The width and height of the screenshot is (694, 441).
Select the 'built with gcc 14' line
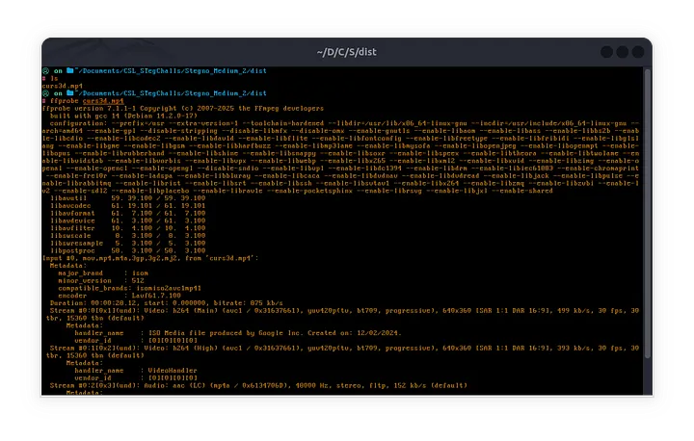pyautogui.click(x=123, y=116)
